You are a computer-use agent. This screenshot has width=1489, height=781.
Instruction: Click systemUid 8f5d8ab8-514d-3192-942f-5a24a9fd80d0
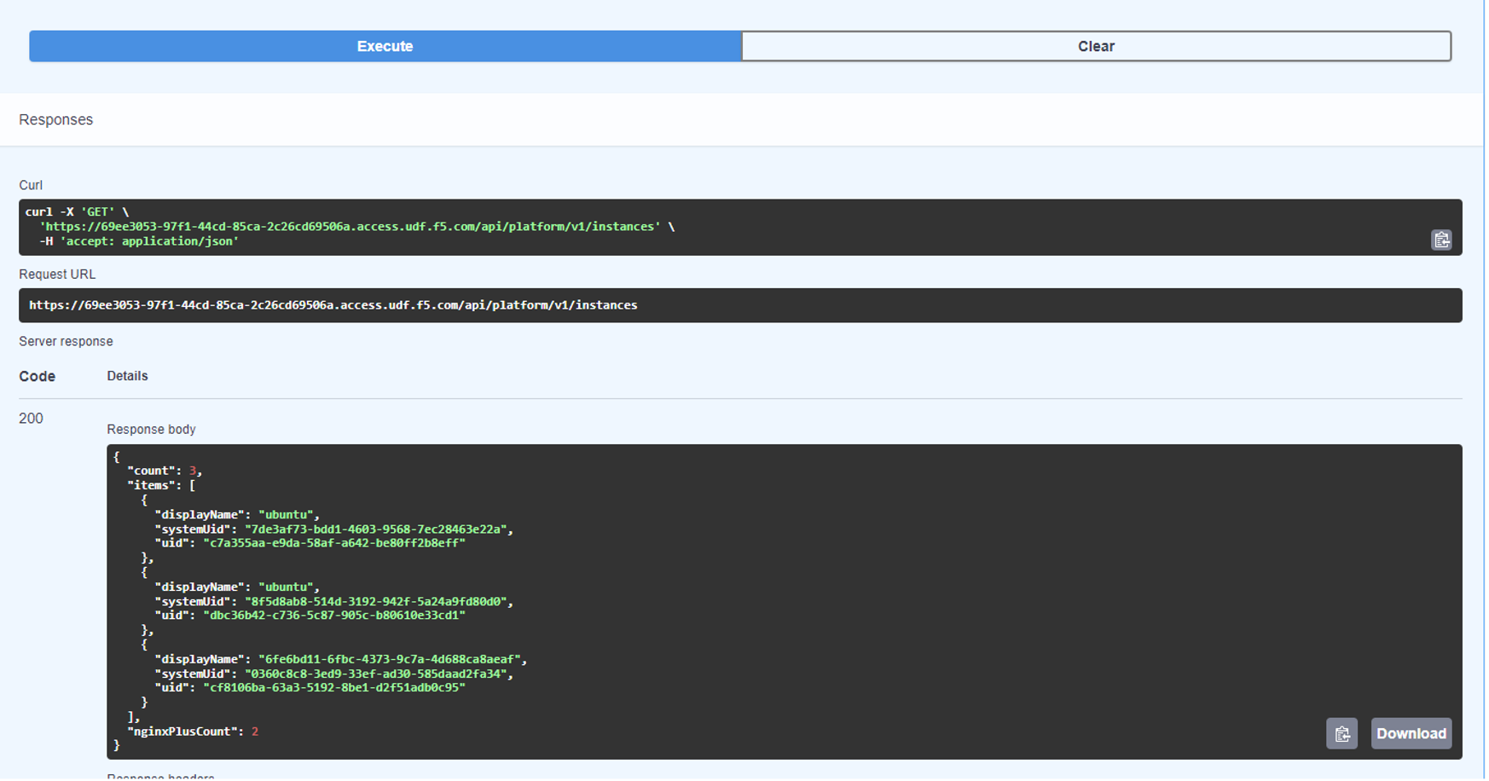click(x=334, y=602)
